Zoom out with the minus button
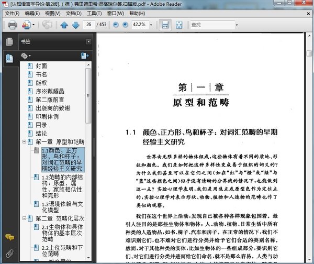Image resolution: width=314 pixels, height=264 pixels. pos(116,25)
